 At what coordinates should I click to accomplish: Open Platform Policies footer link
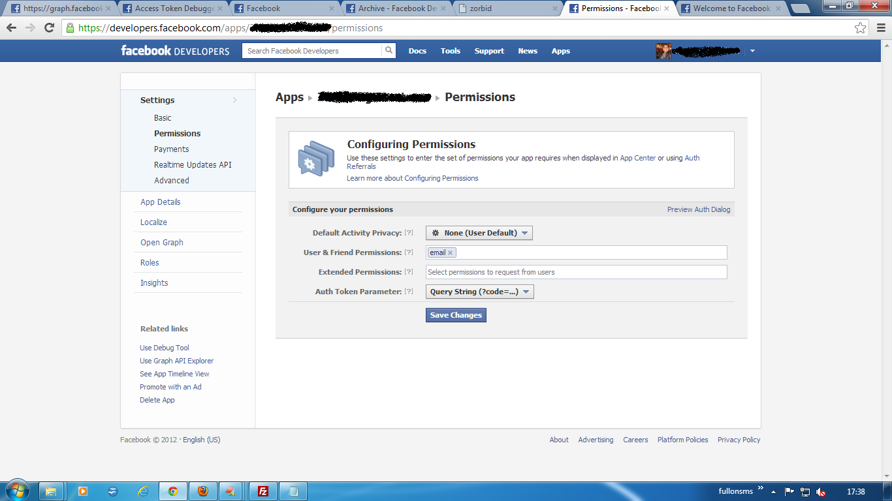pos(683,440)
